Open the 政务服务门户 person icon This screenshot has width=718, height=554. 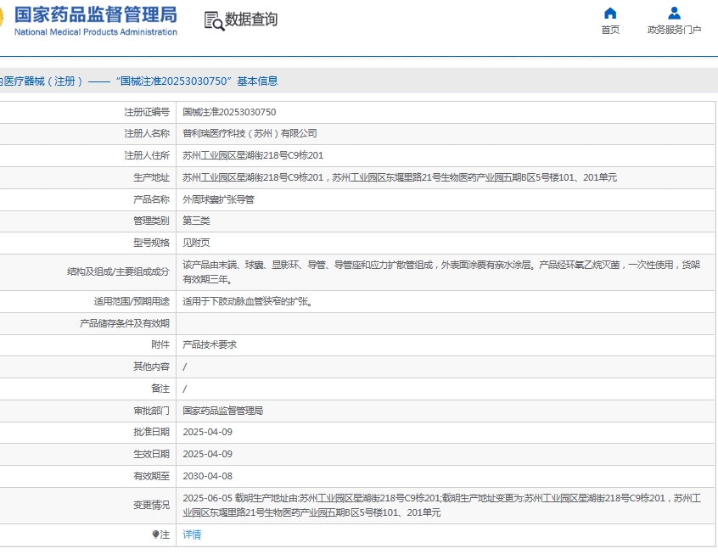coord(674,13)
